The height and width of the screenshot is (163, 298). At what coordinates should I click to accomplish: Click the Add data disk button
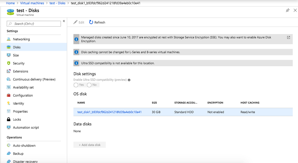[89, 145]
